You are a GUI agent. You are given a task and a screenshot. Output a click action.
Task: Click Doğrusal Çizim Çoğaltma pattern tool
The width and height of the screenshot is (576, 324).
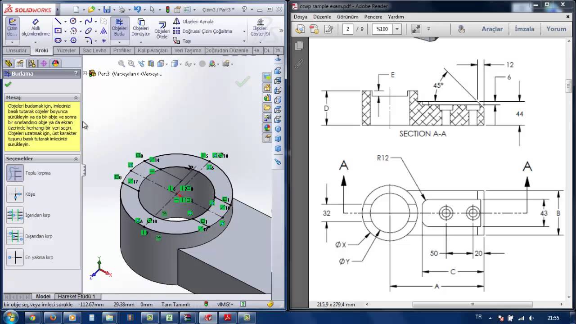click(203, 31)
